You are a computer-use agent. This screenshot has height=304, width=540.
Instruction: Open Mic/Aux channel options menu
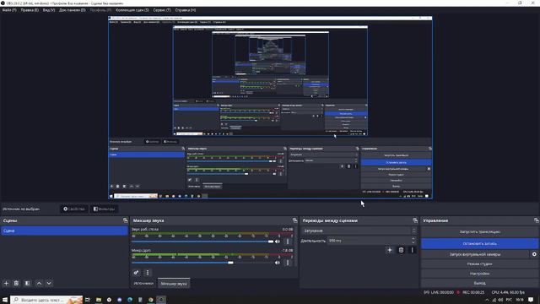click(x=288, y=263)
